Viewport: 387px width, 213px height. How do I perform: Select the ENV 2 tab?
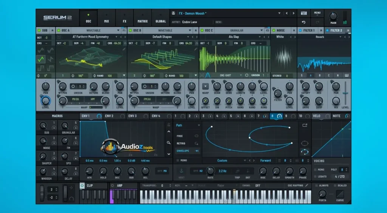click(115, 116)
